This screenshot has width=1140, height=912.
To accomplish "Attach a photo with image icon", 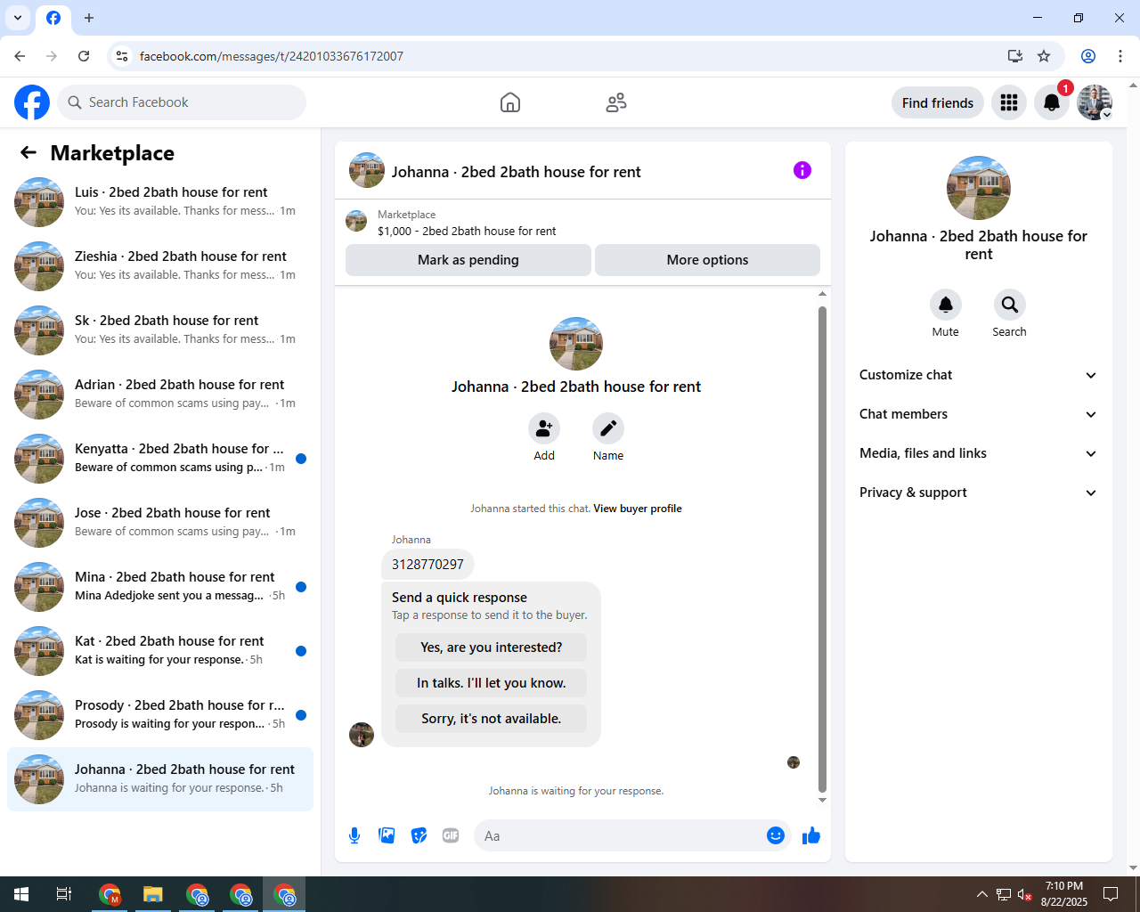I will coord(387,835).
